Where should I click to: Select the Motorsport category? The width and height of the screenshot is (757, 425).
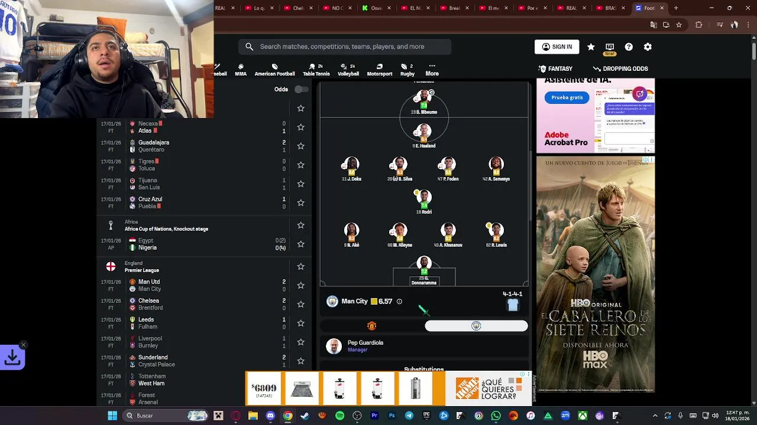380,70
